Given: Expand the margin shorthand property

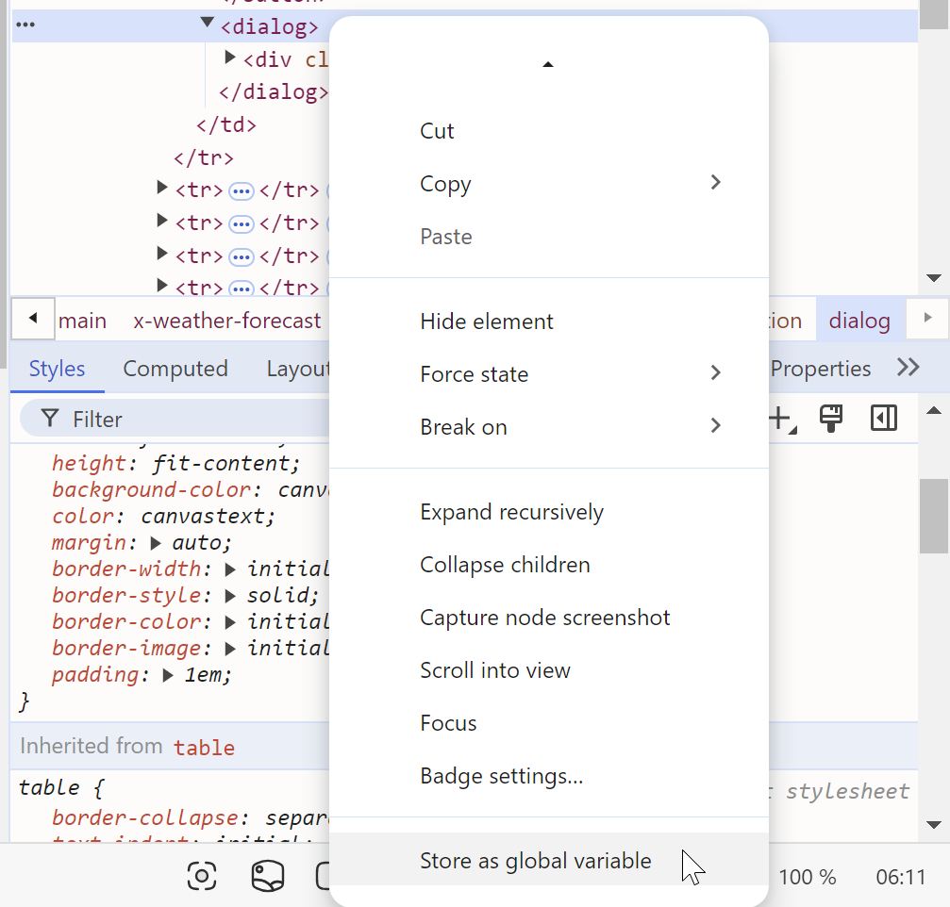Looking at the screenshot, I should [156, 543].
